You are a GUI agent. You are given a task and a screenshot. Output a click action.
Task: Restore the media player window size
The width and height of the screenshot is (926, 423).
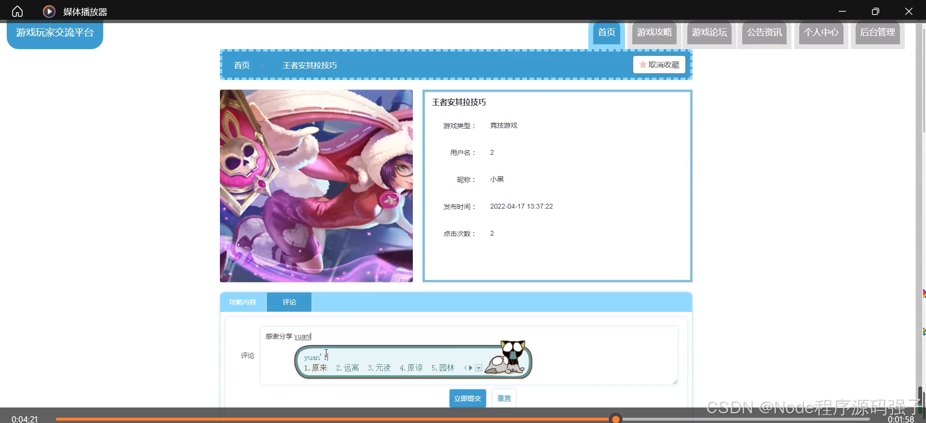click(x=875, y=11)
